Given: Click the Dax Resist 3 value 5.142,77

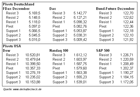Looking at the screenshot, I should (x=80, y=13).
